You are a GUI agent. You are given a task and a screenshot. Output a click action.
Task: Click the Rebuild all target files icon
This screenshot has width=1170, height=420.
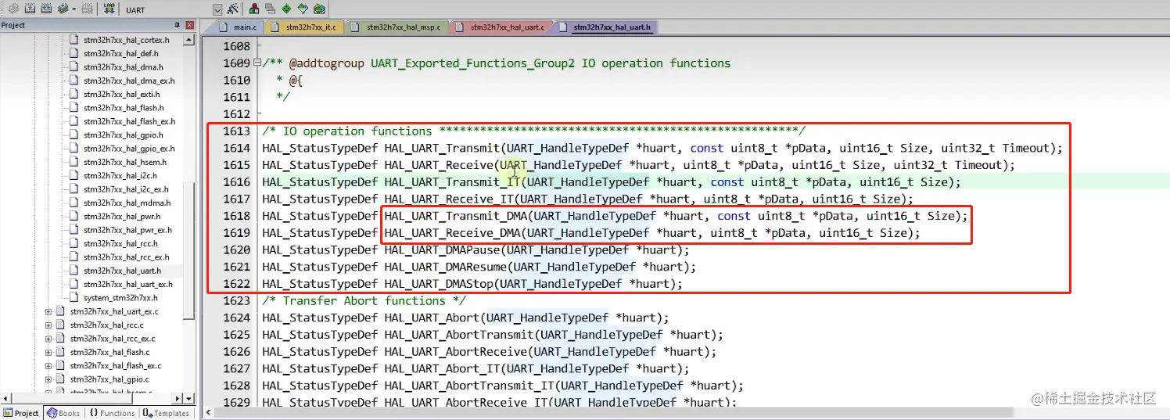[x=46, y=9]
